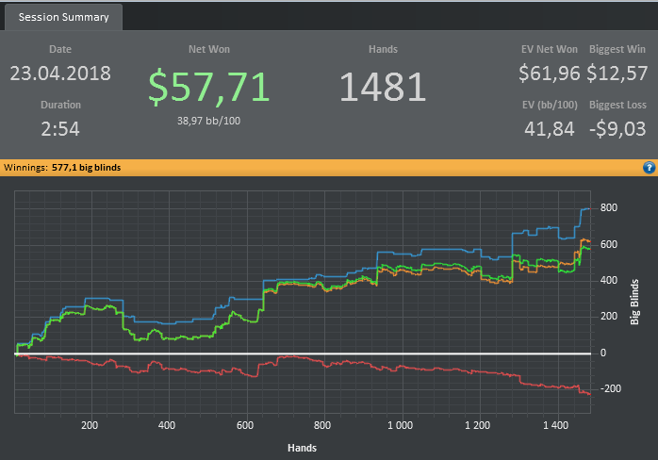
Task: Click the blue help question mark icon
Action: pos(649,168)
